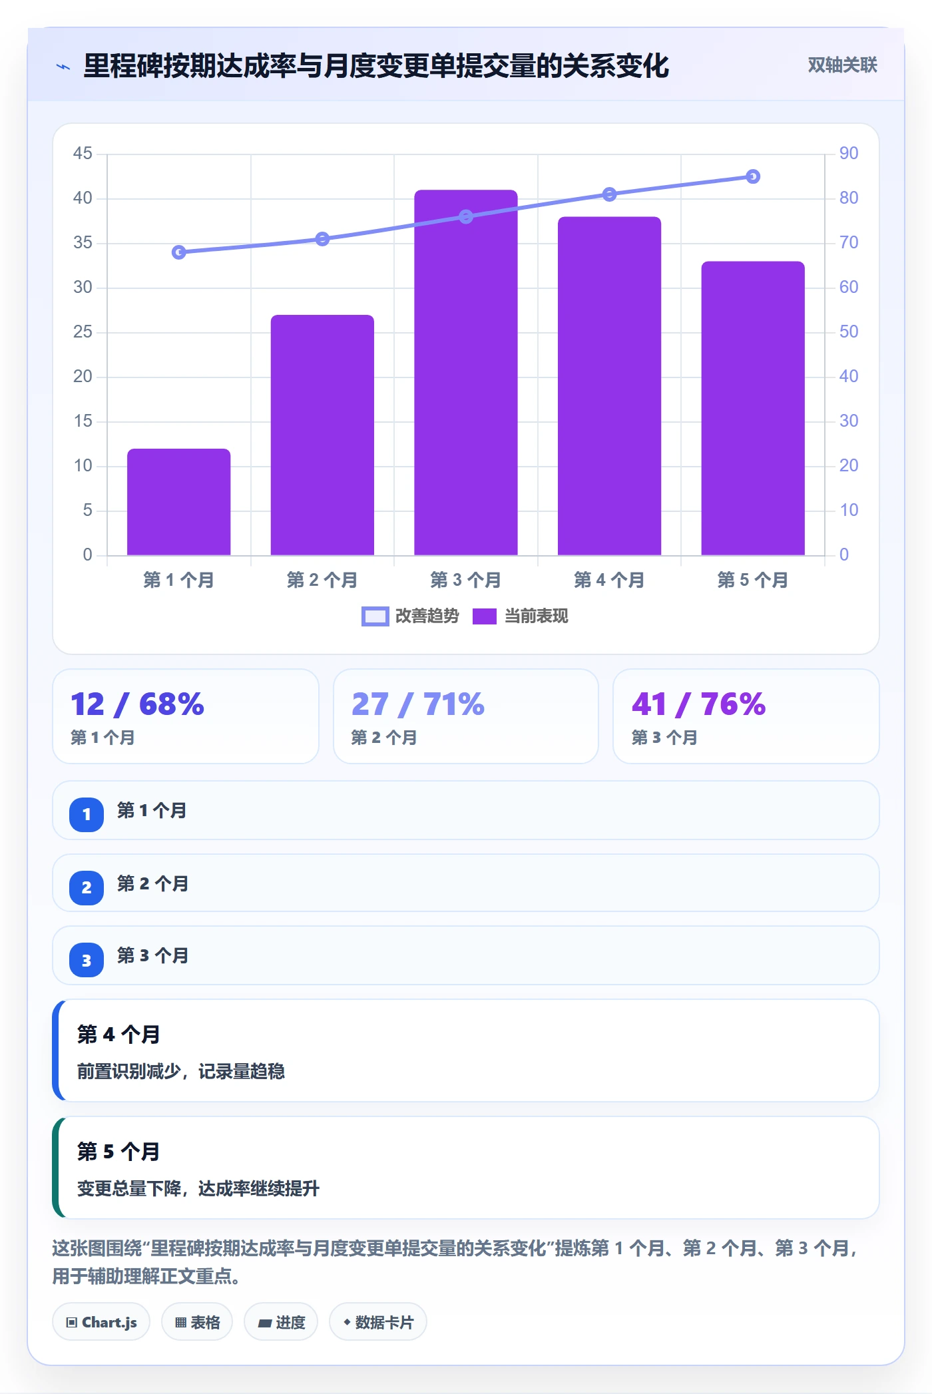
Task: Open the 12 / 68% data card
Action: 186,716
